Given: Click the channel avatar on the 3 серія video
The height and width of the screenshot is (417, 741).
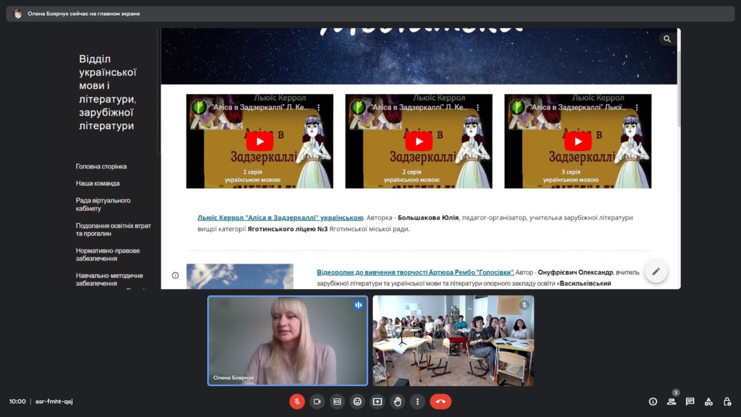Looking at the screenshot, I should 518,108.
